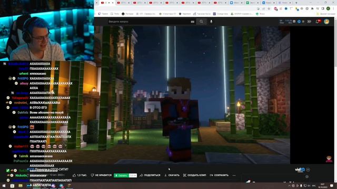Screen dimensions: 337x189
Task: Open the Chrome profile avatar
Action: click(x=328, y=8)
